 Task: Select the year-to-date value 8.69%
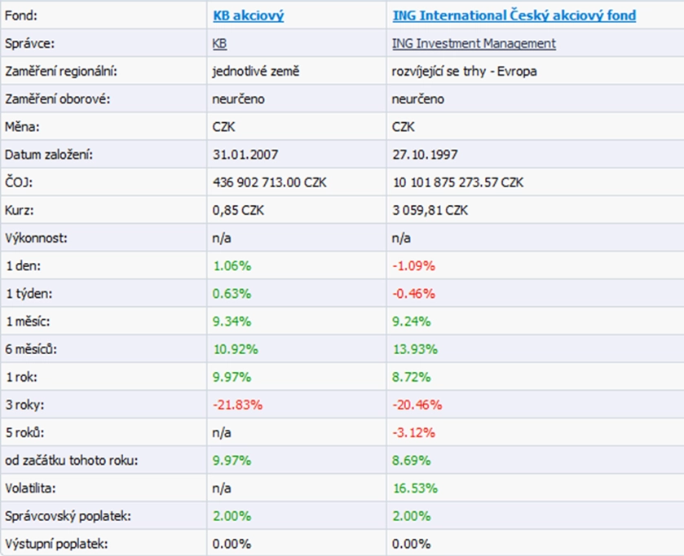coord(412,461)
